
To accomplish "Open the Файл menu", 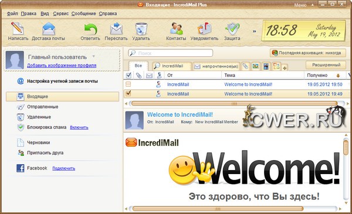I will click(x=12, y=13).
